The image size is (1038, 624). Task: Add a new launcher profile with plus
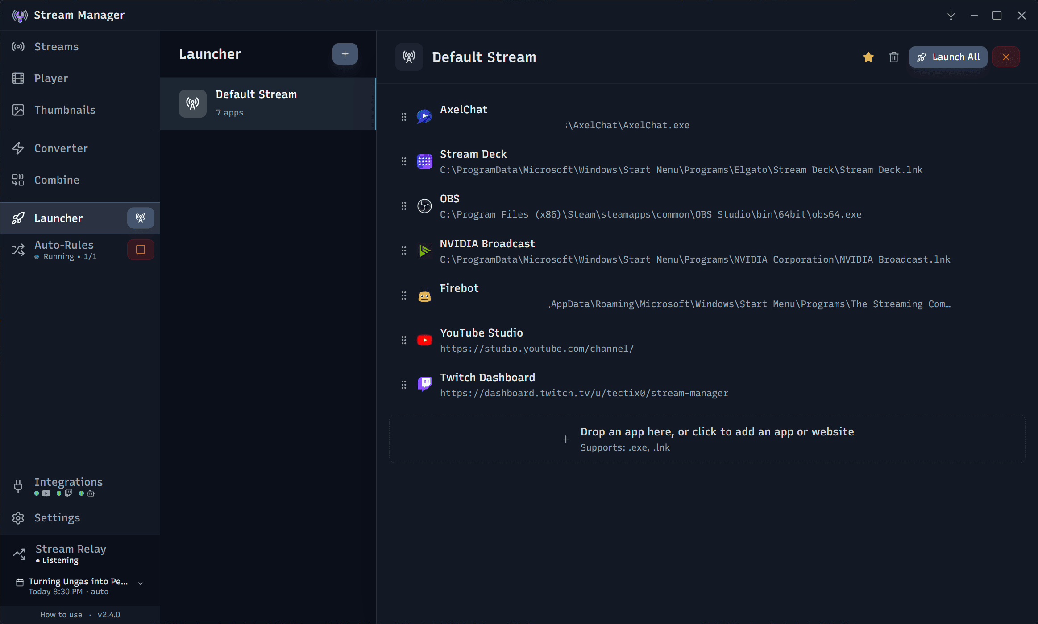tap(345, 54)
